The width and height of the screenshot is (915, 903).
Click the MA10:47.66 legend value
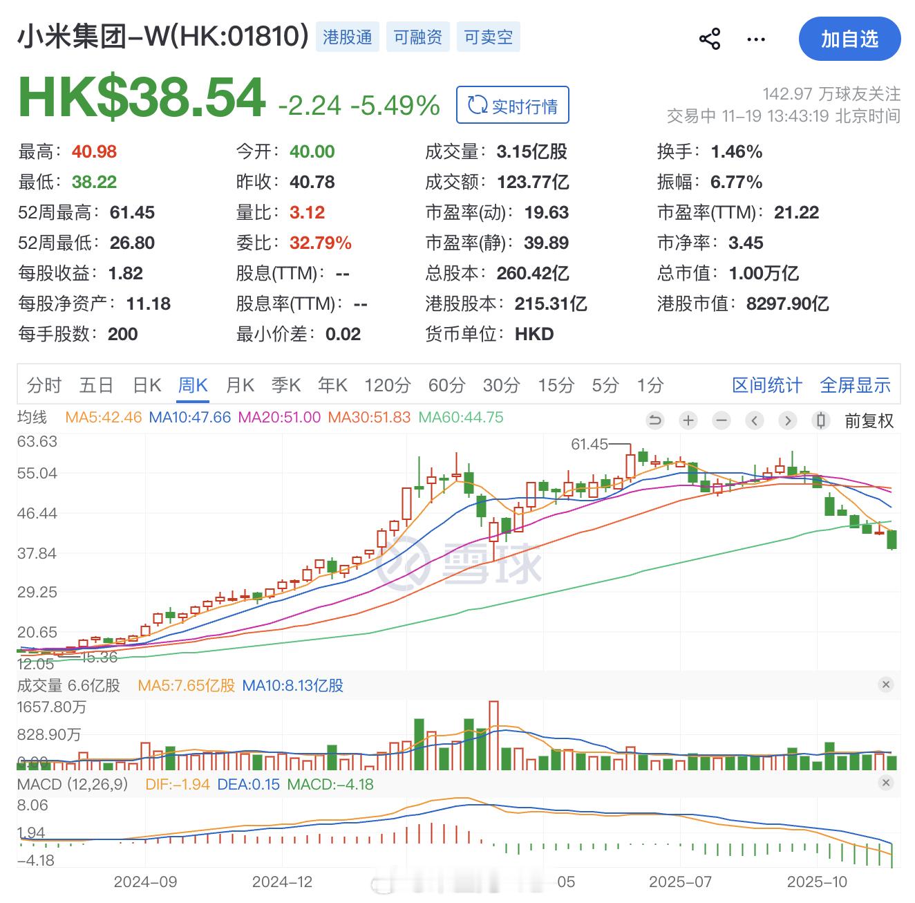(x=190, y=418)
